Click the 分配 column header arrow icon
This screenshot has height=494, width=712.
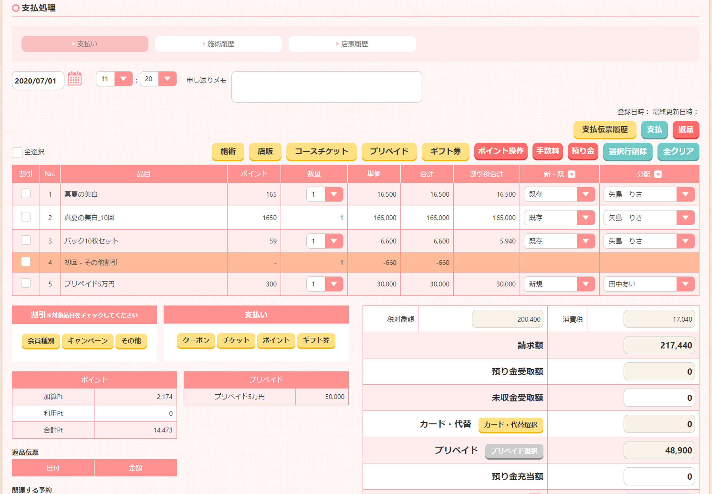tap(658, 174)
